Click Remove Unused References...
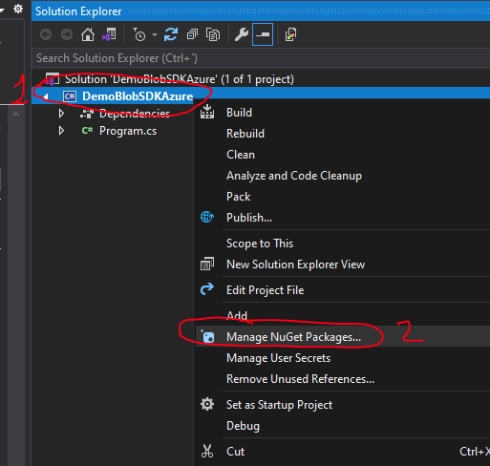Viewport: 490px width, 466px height. point(300,379)
